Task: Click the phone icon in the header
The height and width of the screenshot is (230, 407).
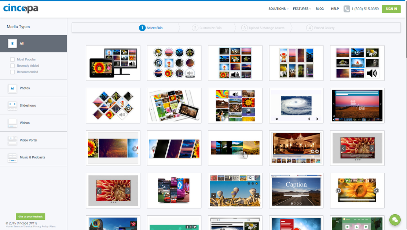Action: (x=346, y=9)
